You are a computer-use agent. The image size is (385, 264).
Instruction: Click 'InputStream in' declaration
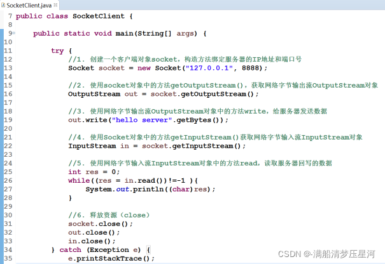click(99, 146)
